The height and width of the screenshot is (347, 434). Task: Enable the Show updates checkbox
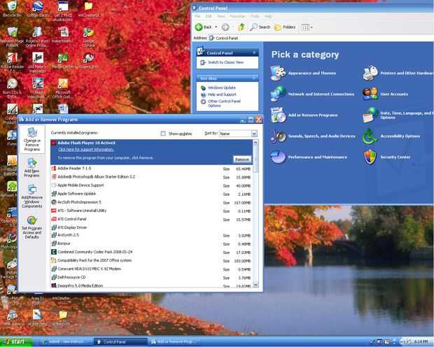163,134
